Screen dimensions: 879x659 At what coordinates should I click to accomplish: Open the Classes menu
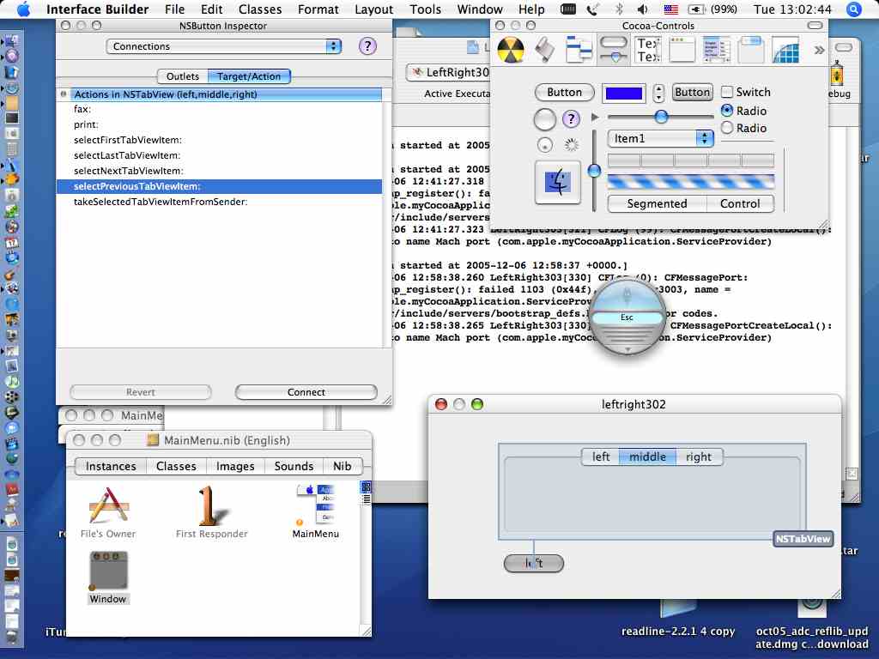(x=260, y=9)
